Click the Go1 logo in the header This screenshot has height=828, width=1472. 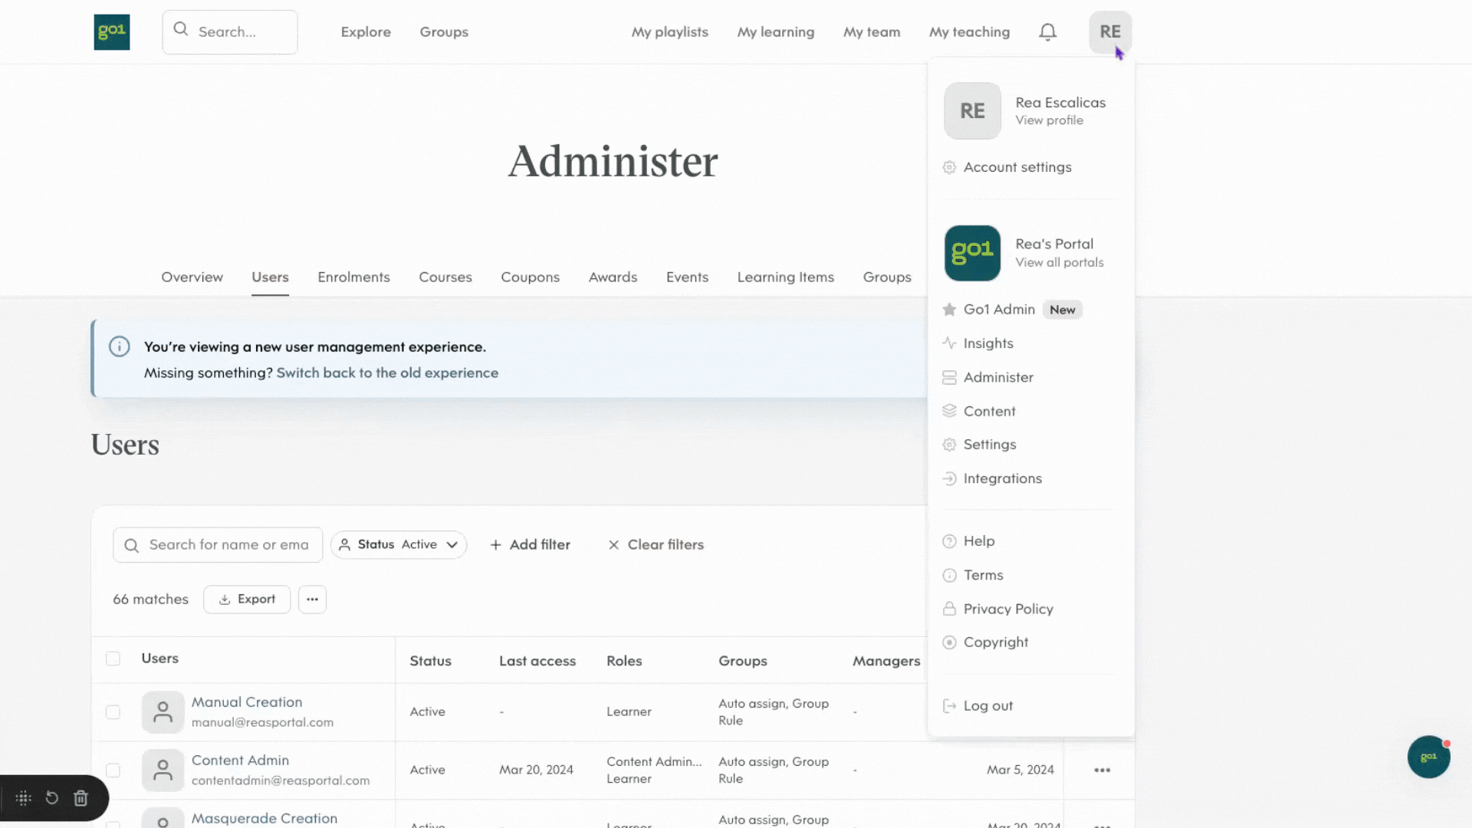pyautogui.click(x=111, y=31)
